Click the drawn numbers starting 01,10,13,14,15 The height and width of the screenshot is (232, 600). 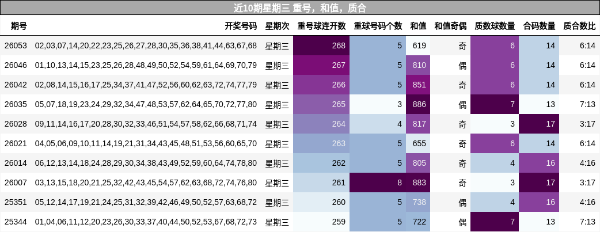point(146,65)
